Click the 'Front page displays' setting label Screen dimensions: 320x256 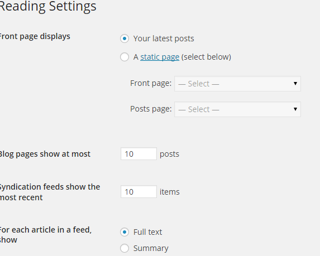[35, 36]
